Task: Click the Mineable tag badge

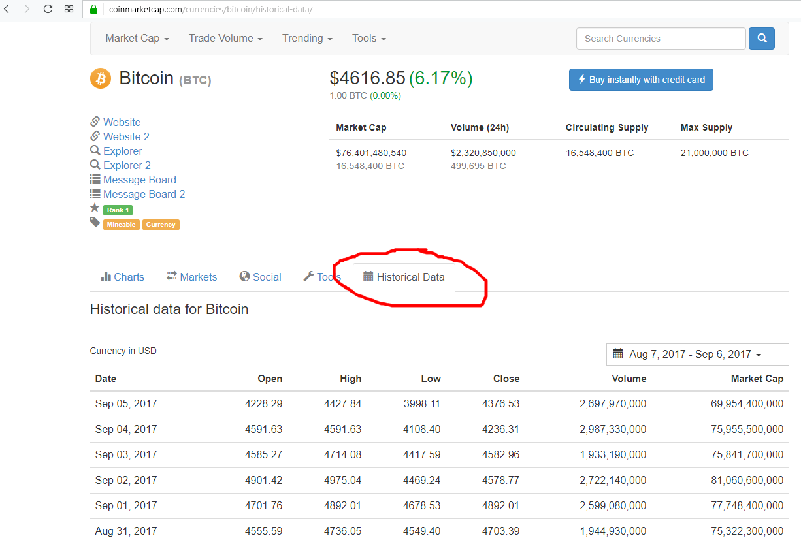Action: tap(121, 224)
